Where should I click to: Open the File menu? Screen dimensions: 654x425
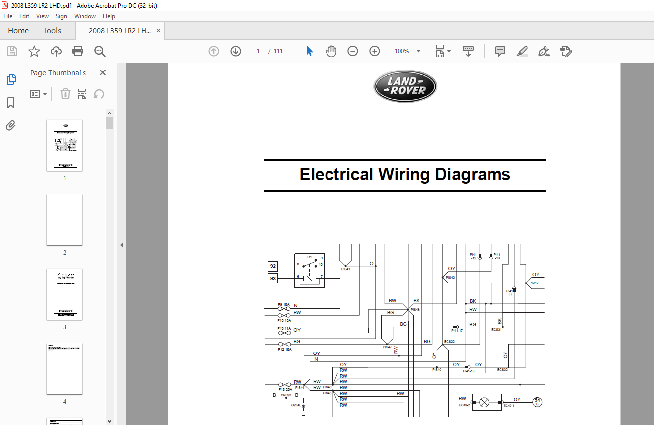click(8, 16)
